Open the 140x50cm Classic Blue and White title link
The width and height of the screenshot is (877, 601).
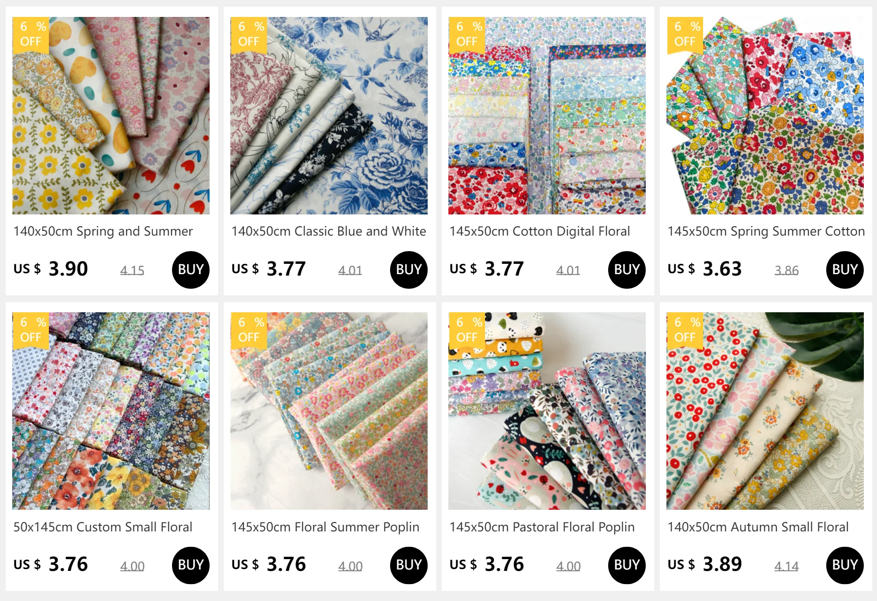[329, 231]
